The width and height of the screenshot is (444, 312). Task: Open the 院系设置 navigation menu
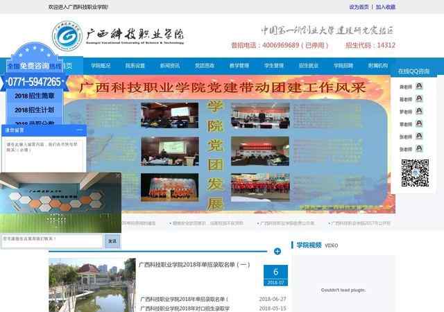tap(135, 66)
